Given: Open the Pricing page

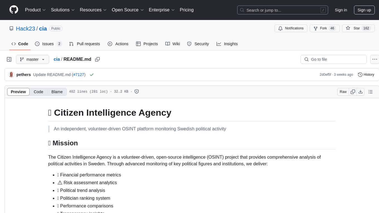Looking at the screenshot, I should click(x=187, y=10).
